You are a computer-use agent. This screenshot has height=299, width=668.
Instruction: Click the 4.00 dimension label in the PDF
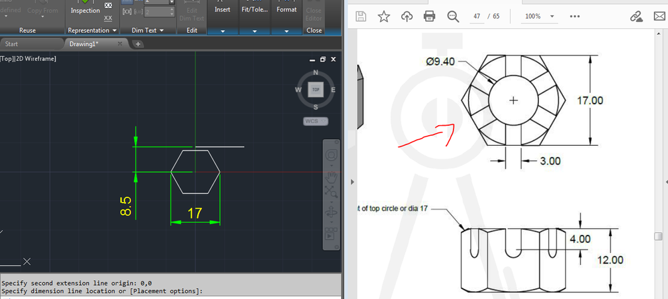(580, 239)
